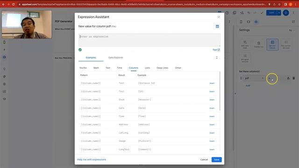Close the Expression Assistant dialog

(219, 17)
